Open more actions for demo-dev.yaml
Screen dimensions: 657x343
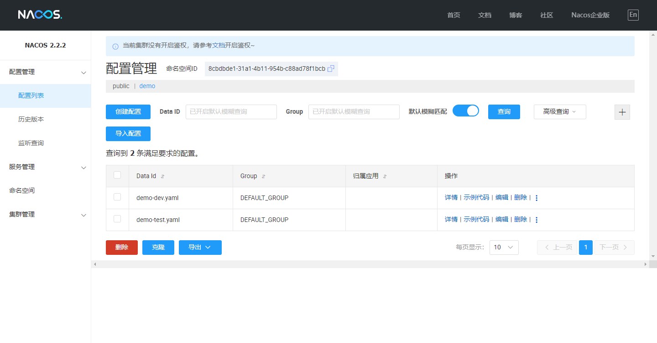(x=537, y=198)
